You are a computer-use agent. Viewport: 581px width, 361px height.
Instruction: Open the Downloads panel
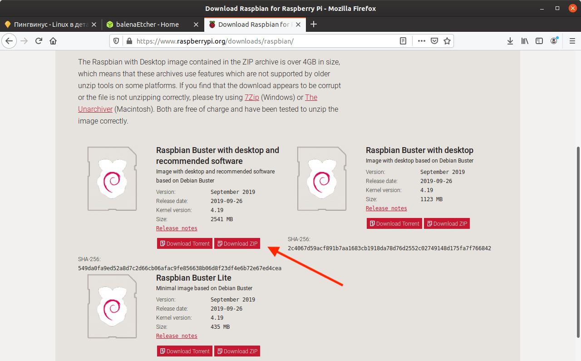510,41
